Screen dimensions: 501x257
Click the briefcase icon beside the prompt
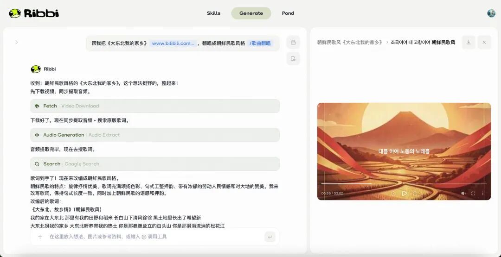coord(293,42)
